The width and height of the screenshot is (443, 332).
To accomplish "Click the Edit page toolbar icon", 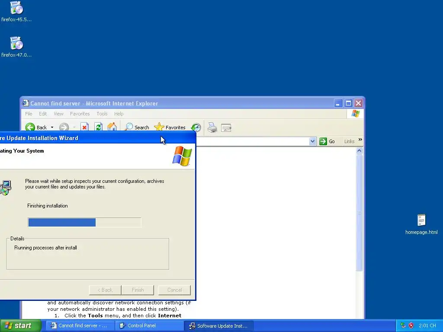I will tap(226, 128).
